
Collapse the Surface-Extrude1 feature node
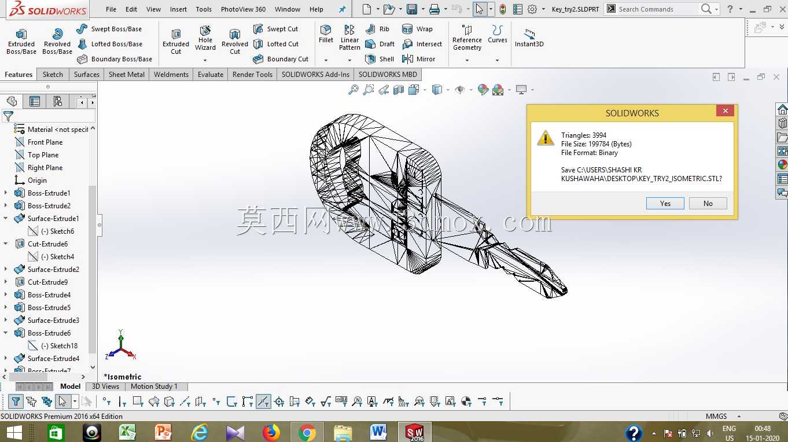tap(6, 219)
